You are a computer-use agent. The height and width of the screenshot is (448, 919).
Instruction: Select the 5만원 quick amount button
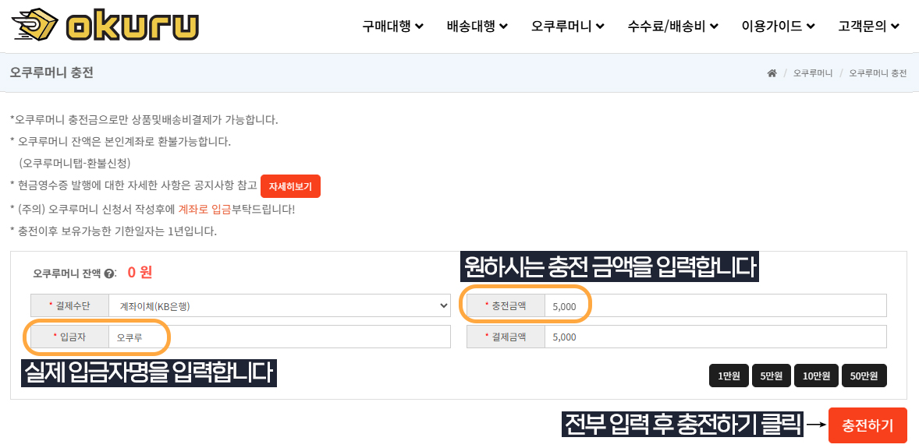(772, 376)
